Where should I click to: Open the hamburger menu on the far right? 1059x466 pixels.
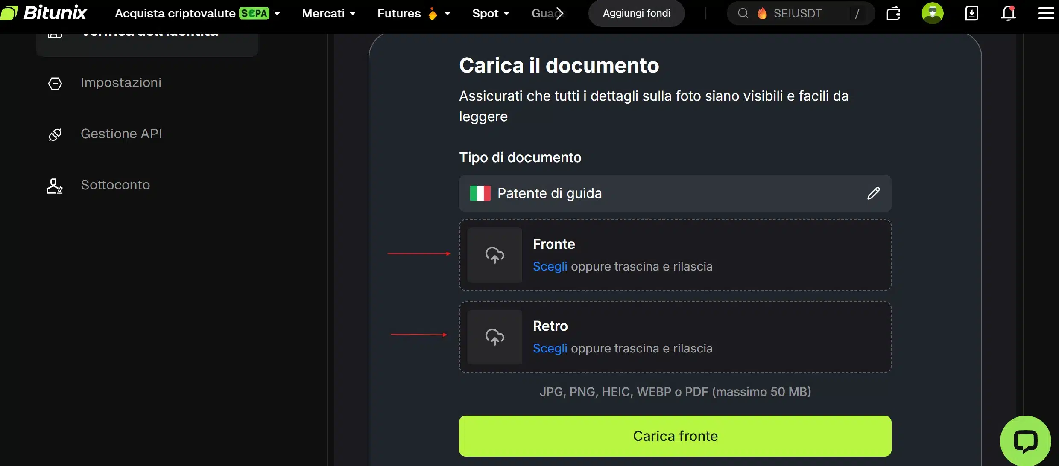tap(1046, 13)
